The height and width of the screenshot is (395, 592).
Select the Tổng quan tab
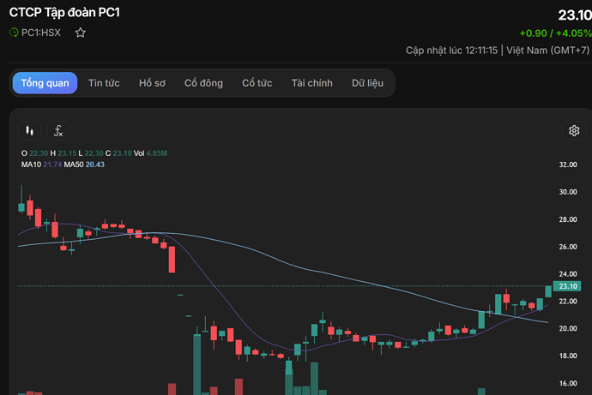45,83
